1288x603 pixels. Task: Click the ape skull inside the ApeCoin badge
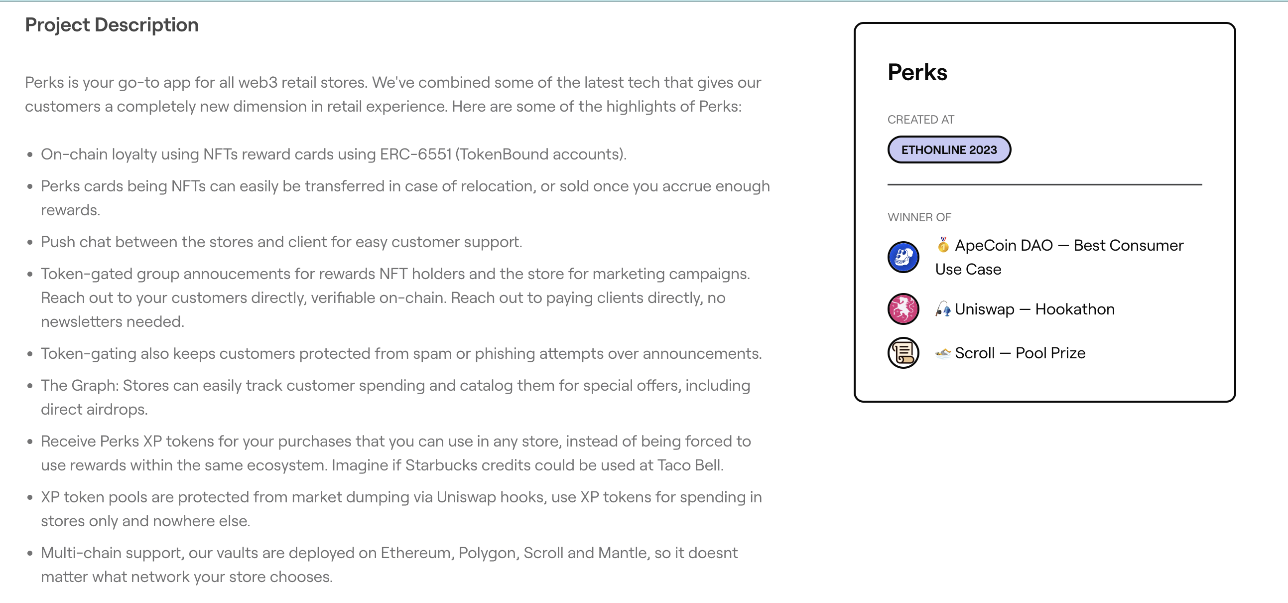tap(903, 257)
